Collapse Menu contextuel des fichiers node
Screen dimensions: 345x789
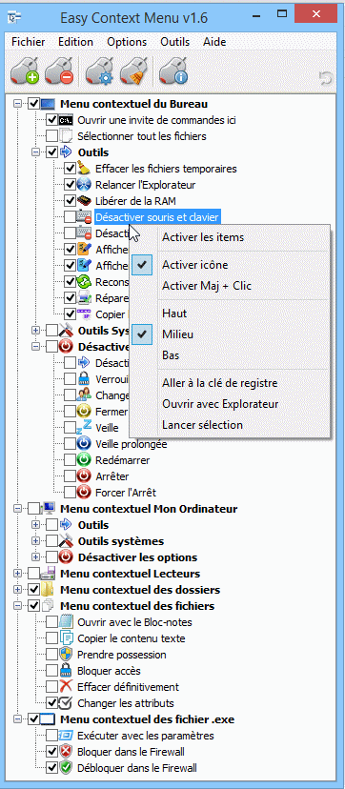coord(17,605)
